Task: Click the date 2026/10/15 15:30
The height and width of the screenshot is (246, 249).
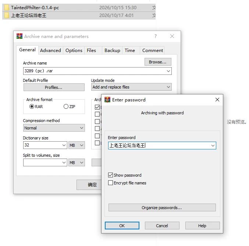Action: (x=118, y=7)
